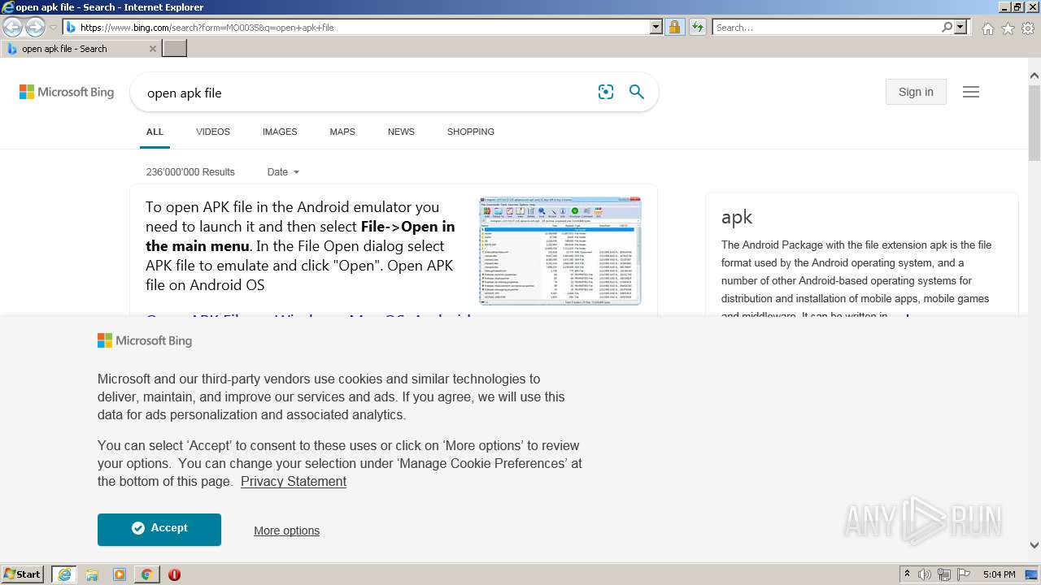This screenshot has width=1041, height=585.
Task: Click the page scrollbar down arrow
Action: click(1034, 545)
